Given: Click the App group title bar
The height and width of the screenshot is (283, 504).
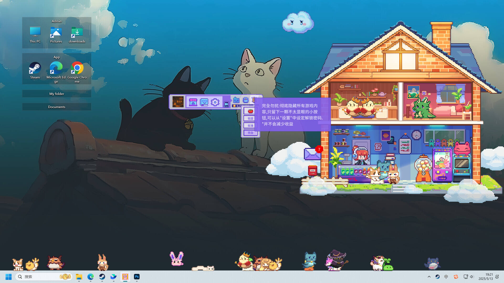Looking at the screenshot, I should [57, 57].
